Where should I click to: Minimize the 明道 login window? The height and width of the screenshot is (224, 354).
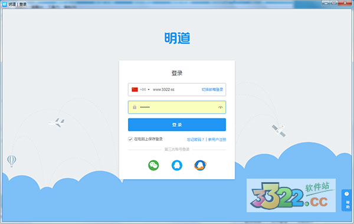[x=326, y=3]
